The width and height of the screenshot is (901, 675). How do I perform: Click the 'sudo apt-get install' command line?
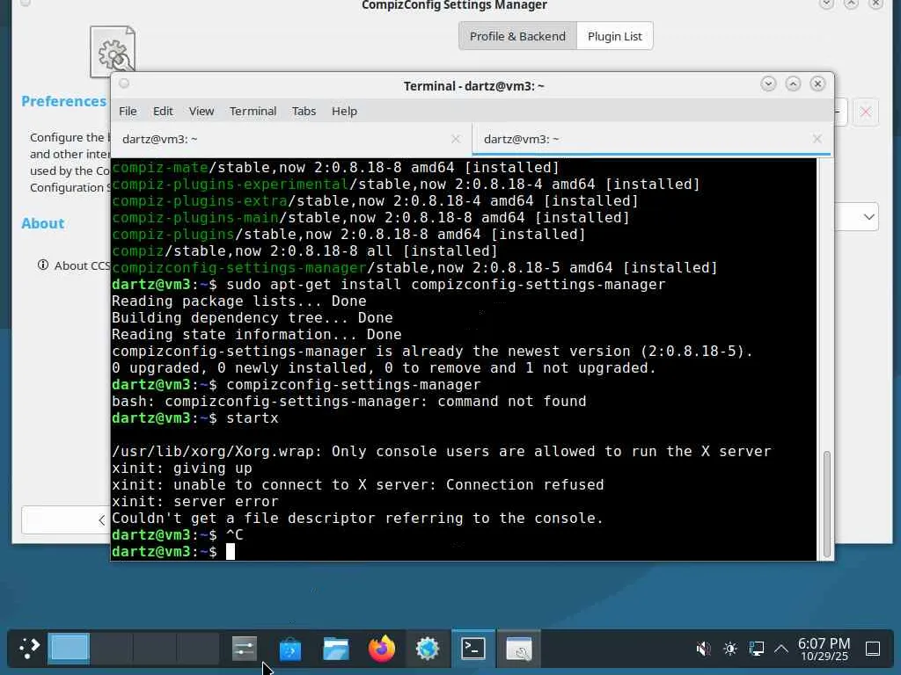(x=388, y=284)
